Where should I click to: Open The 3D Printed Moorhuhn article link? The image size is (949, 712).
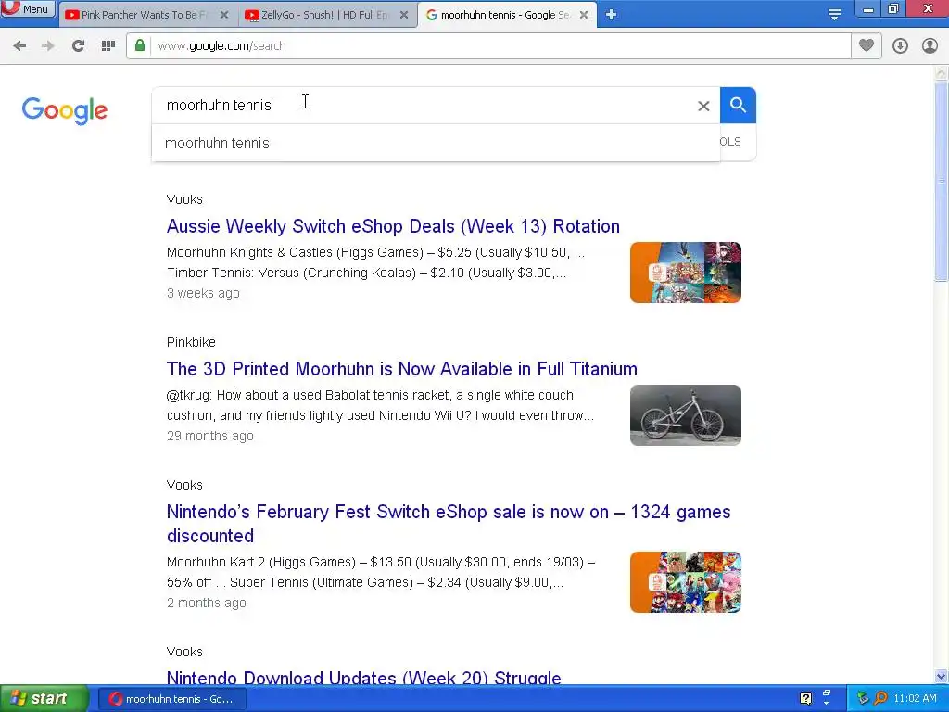tap(402, 369)
